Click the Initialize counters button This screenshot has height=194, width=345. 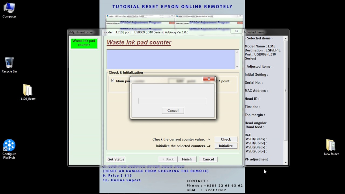tap(226, 146)
